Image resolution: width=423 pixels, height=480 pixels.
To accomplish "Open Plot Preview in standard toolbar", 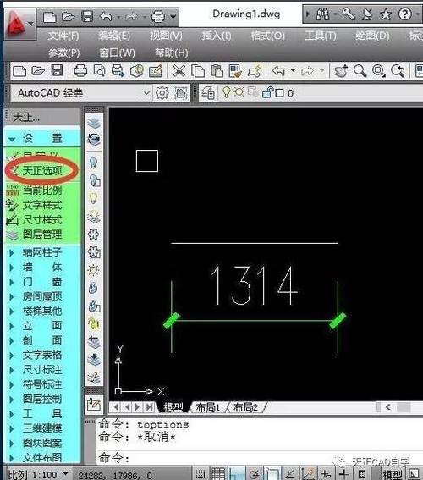I will (99, 71).
